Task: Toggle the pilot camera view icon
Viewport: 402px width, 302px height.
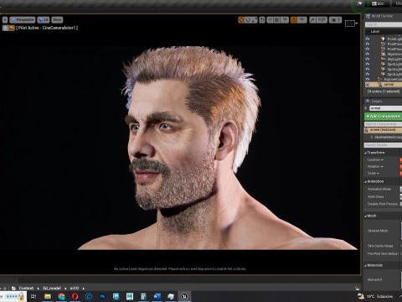Action: (12, 28)
